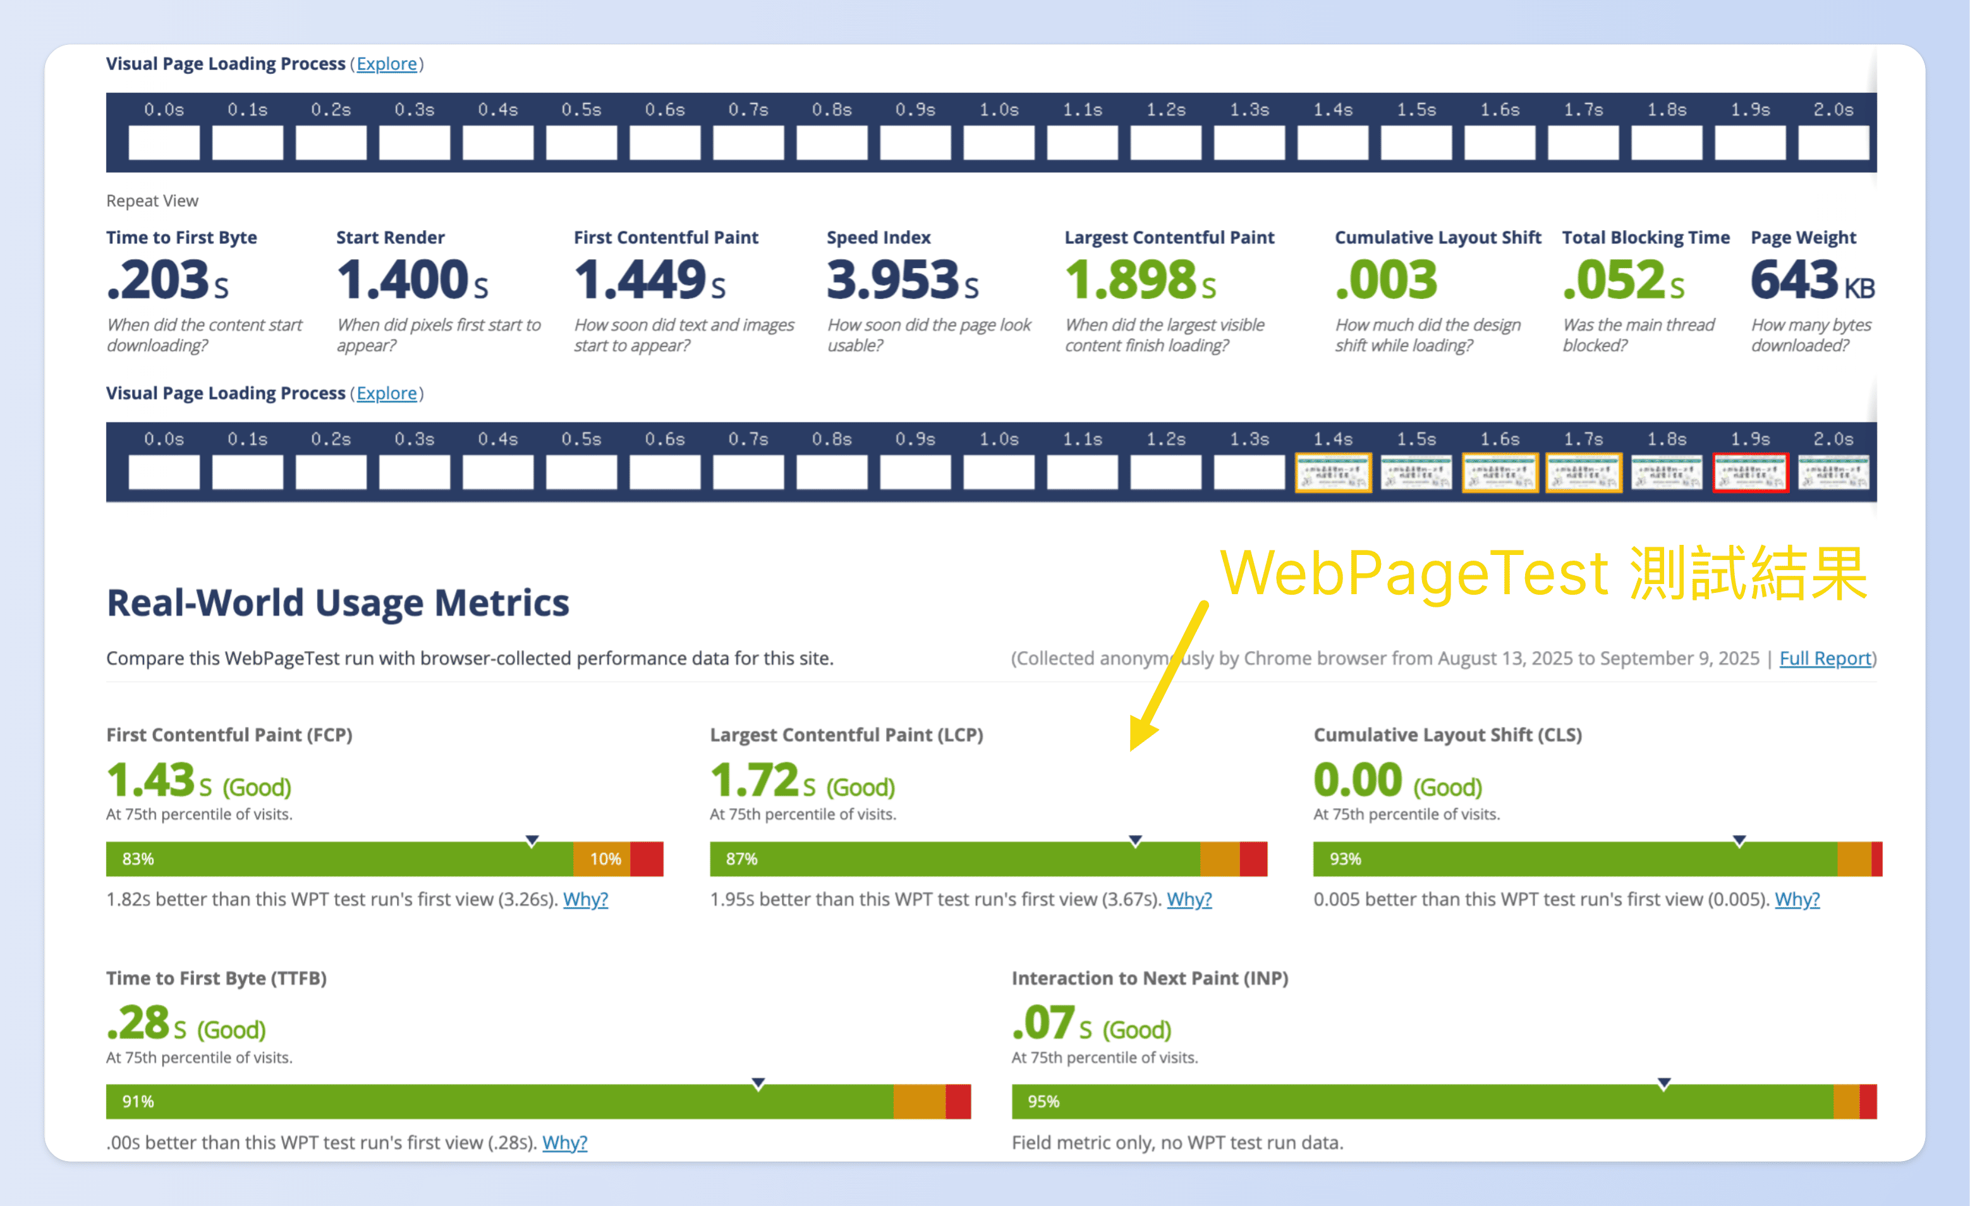Click the marker triangle above the INP distribution bar

pyautogui.click(x=1663, y=1083)
